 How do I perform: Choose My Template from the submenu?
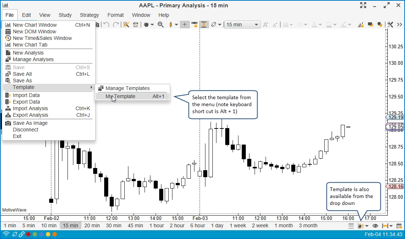(x=132, y=96)
